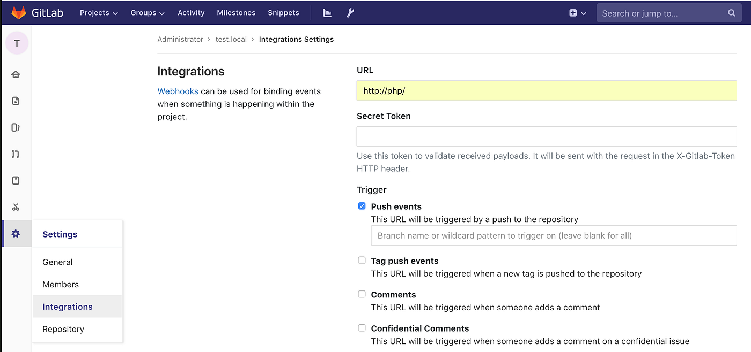Screen dimensions: 751x352
Task: Select Members in the Settings submenu
Action: (x=60, y=284)
